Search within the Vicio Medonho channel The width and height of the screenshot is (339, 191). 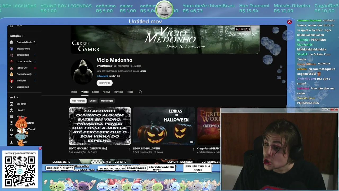pos(140,92)
